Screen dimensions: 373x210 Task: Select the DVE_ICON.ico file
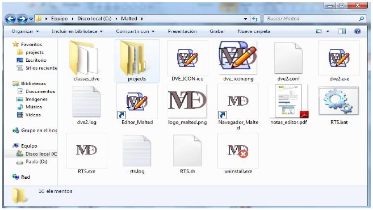(187, 58)
